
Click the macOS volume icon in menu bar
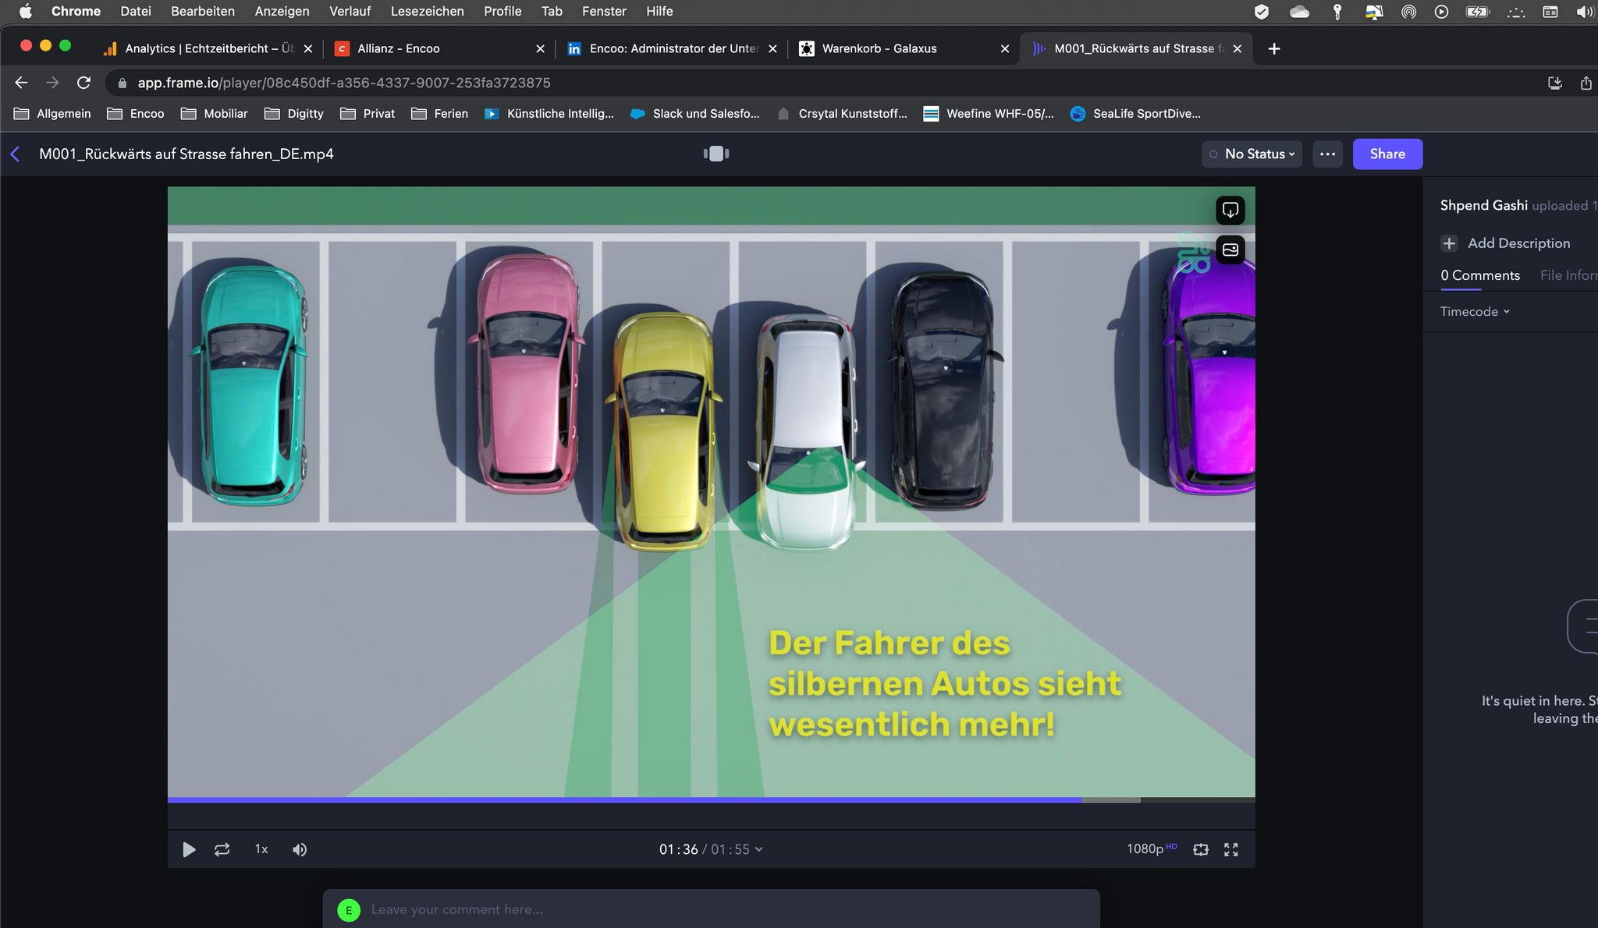[x=1584, y=11]
